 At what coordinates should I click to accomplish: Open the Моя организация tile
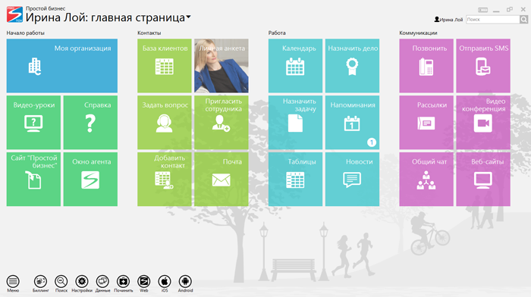point(62,66)
